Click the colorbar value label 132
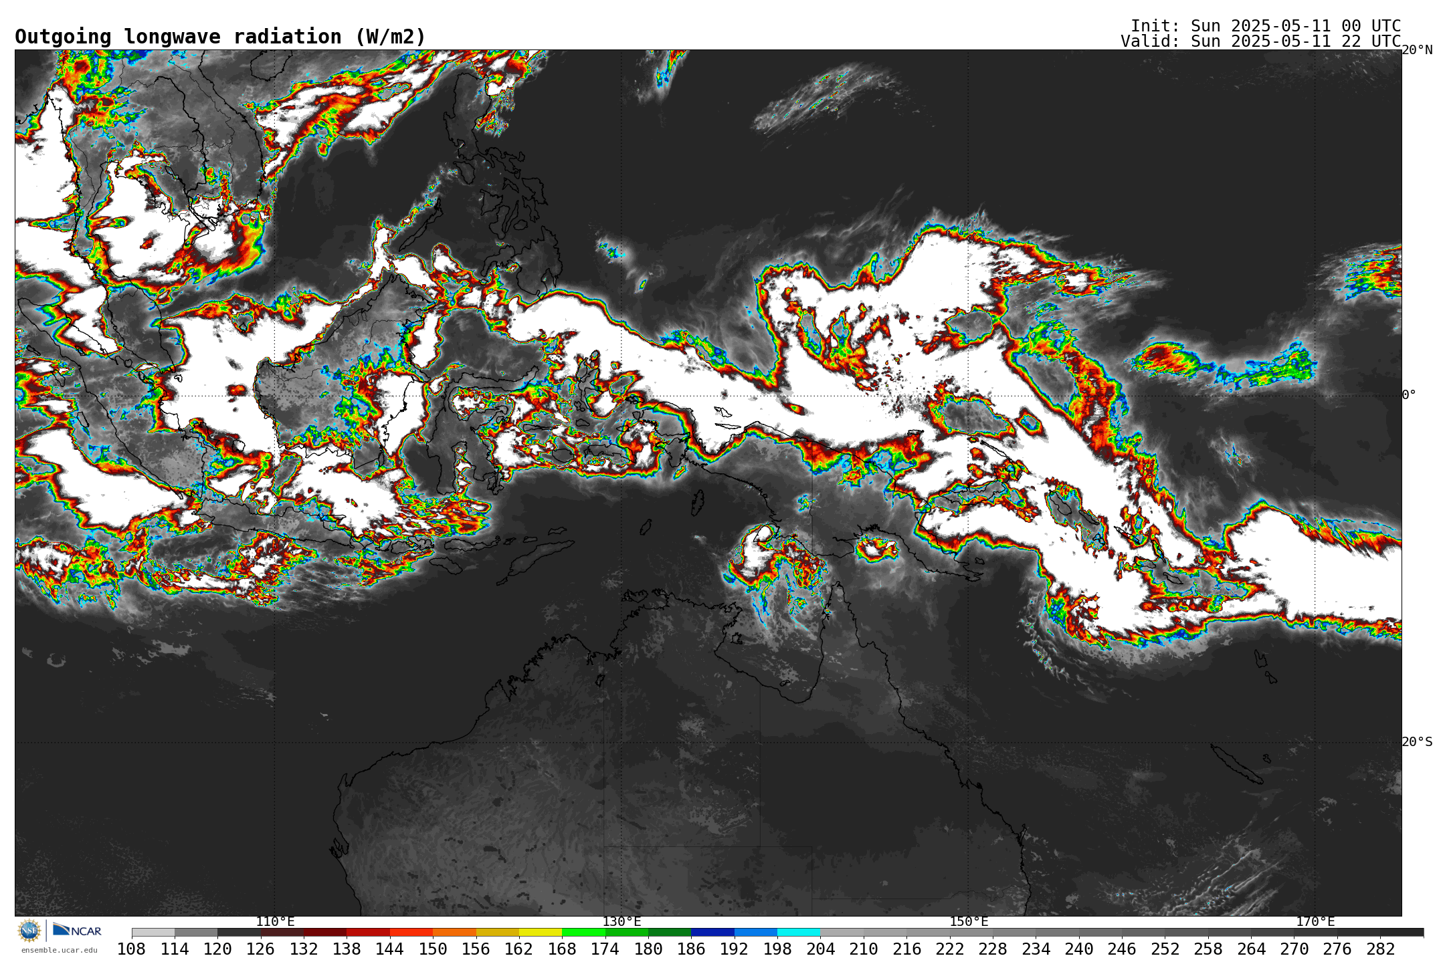This screenshot has height=958, width=1445. [x=304, y=949]
